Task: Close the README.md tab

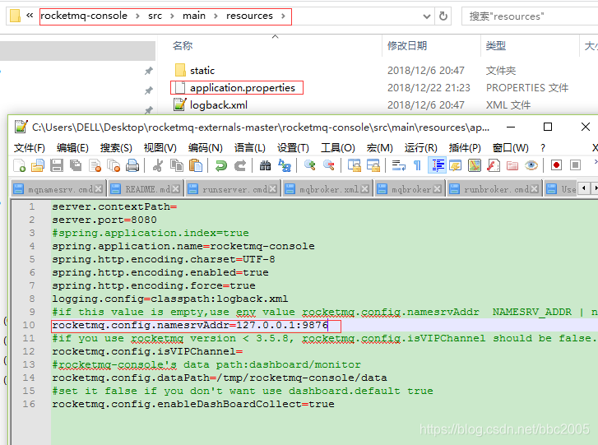Action: pos(175,188)
